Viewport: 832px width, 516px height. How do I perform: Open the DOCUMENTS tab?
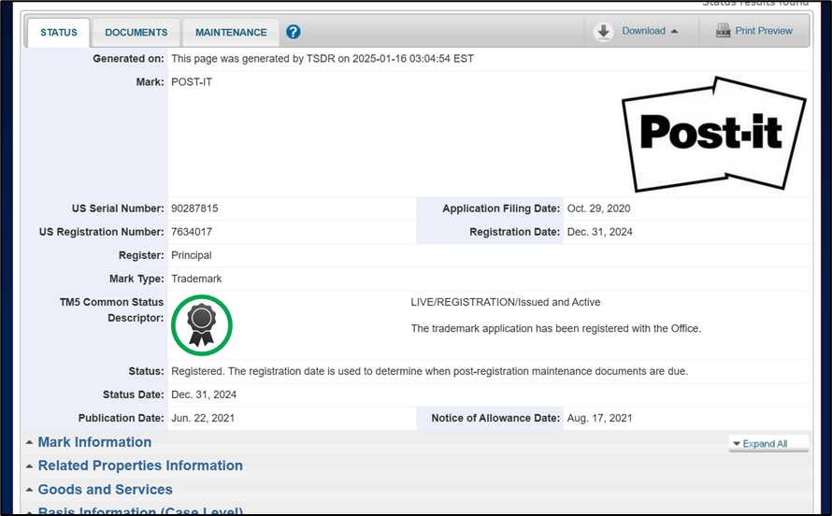(136, 33)
